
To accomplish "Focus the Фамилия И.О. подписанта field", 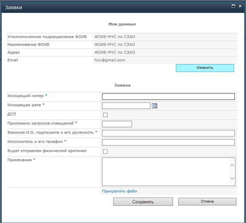I will pyautogui.click(x=168, y=133).
